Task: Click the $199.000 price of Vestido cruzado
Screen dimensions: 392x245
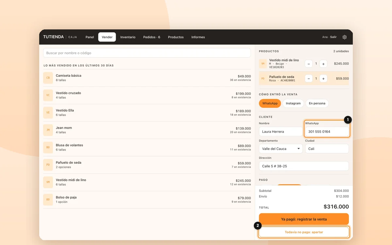Action: 243,93
